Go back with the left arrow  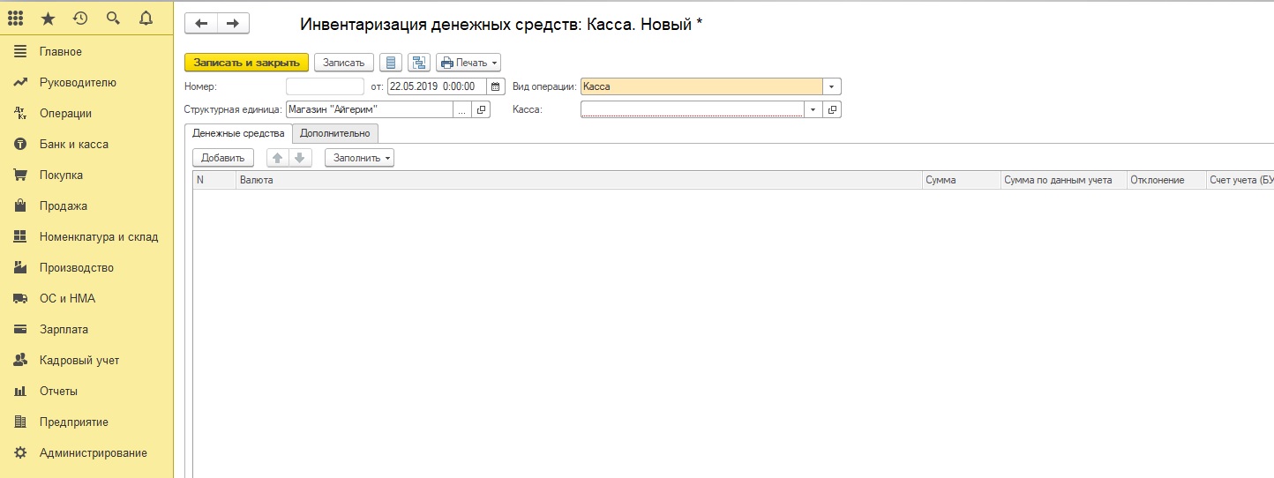(x=201, y=24)
